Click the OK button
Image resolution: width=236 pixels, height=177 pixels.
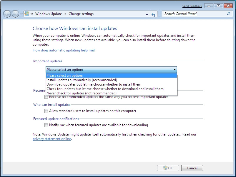click(x=168, y=168)
